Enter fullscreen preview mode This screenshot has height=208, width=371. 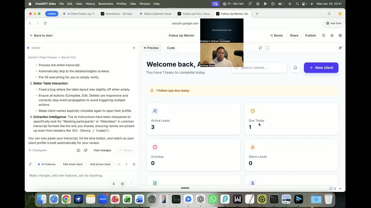tap(267, 48)
